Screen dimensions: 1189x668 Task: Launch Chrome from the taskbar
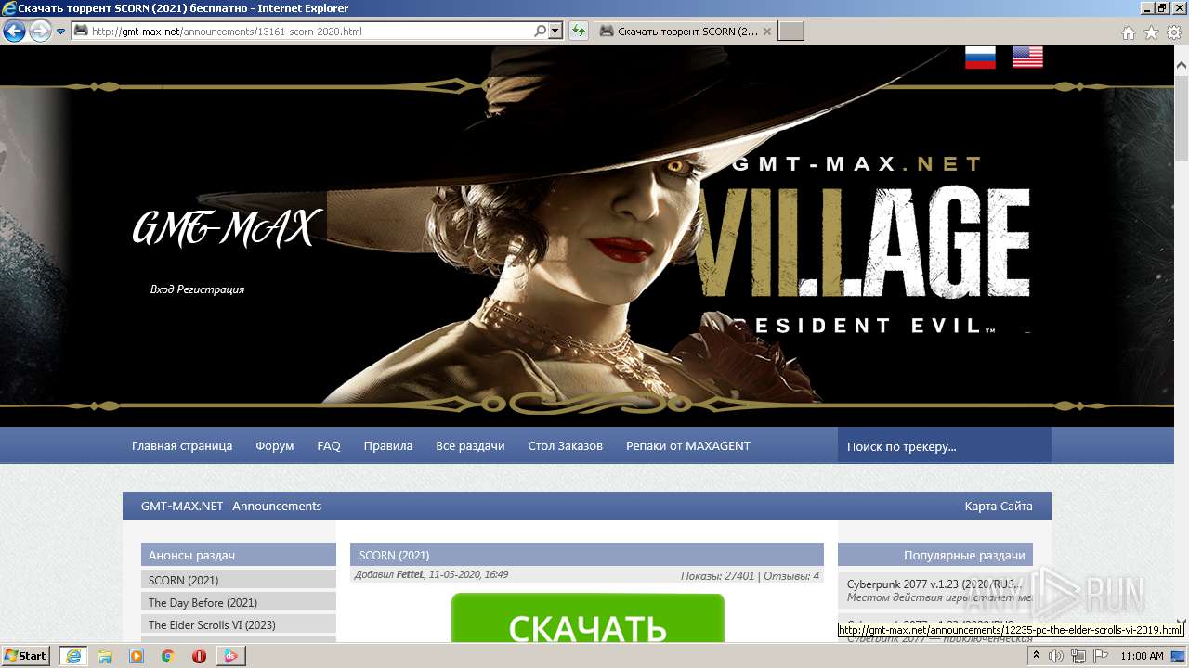click(x=167, y=656)
